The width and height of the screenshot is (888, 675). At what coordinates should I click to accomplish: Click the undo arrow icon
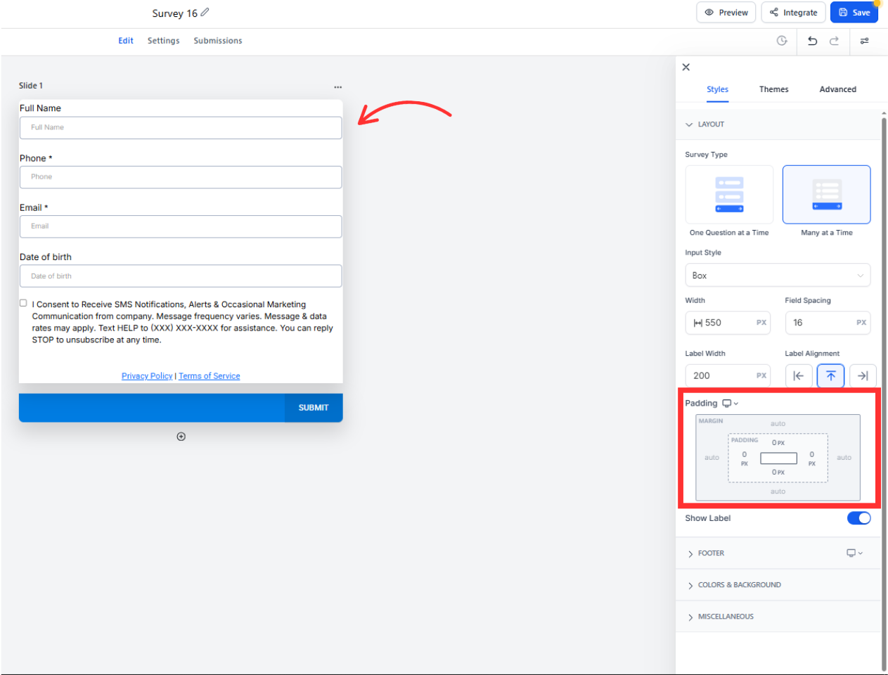coord(812,41)
